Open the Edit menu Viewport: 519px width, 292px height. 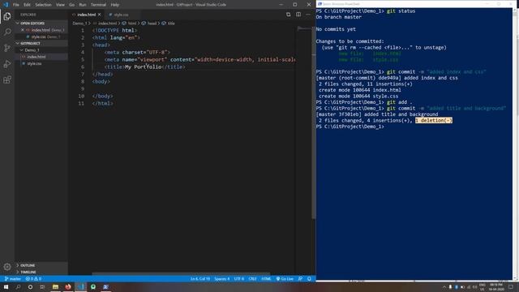[x=27, y=5]
